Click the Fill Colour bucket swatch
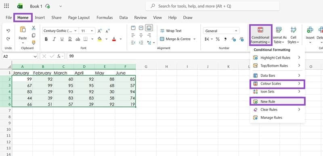Viewport: 323px width, 156px height. (x=100, y=39)
